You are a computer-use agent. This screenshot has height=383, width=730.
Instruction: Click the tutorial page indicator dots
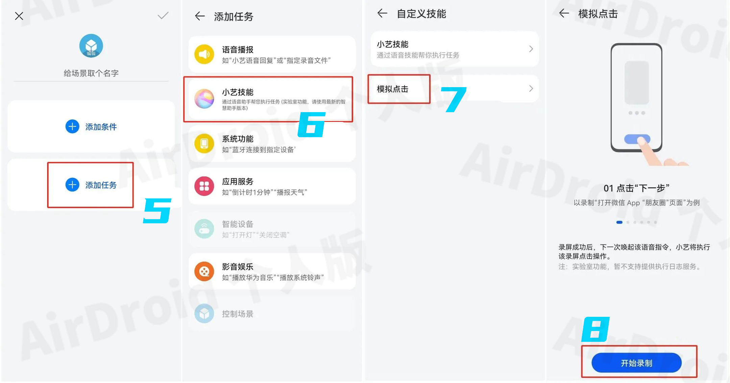click(x=636, y=222)
